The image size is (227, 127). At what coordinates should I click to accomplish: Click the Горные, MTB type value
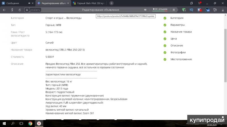coord(53,25)
